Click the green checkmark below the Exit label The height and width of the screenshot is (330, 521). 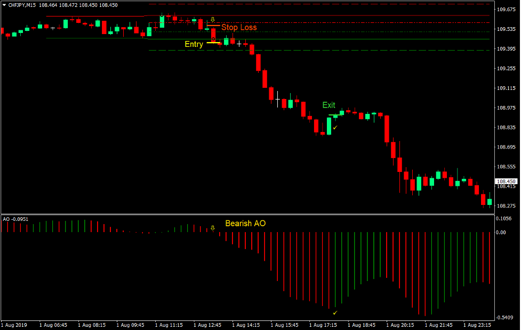335,127
